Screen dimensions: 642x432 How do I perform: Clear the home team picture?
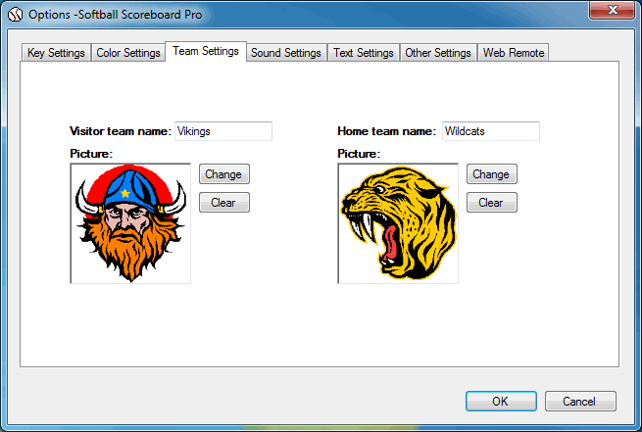point(491,203)
